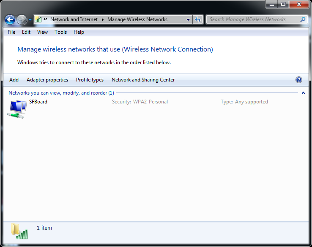
Task: Open Network and Sharing Center link
Action: click(143, 80)
